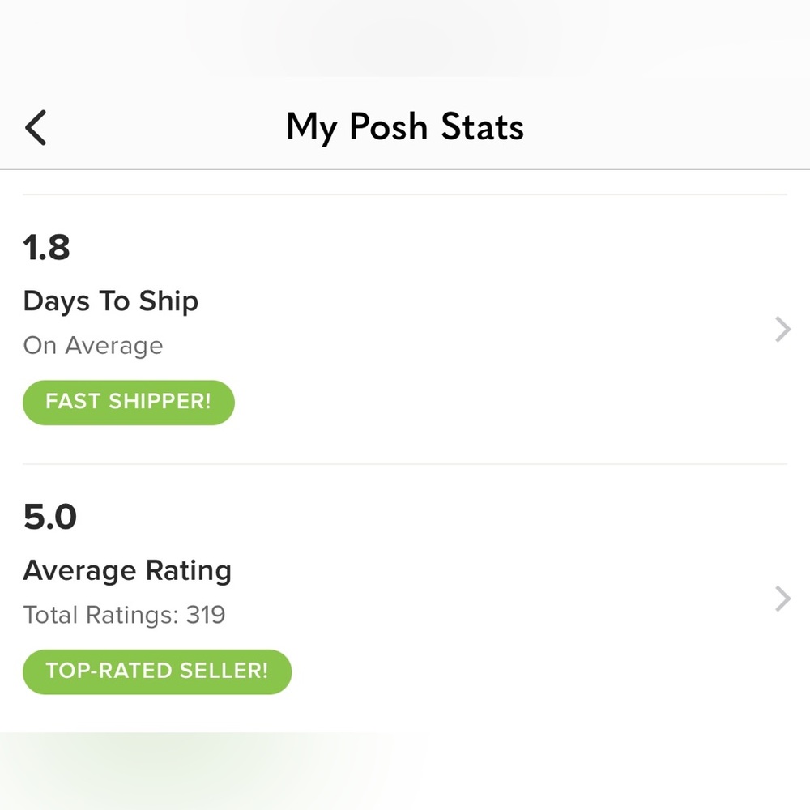This screenshot has width=810, height=810.
Task: Open Total Ratings: 319 text
Action: click(124, 615)
